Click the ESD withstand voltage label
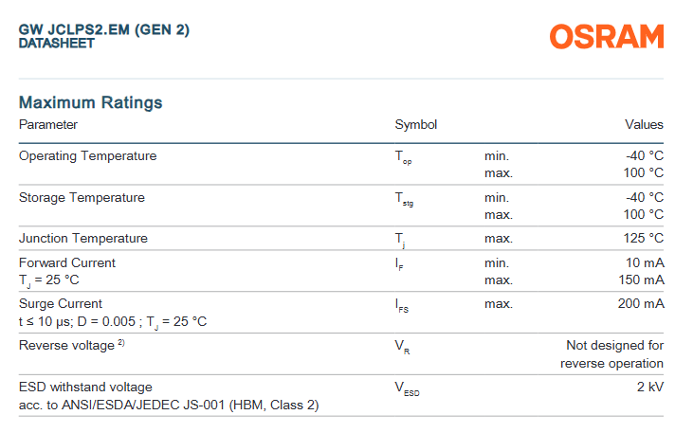675x433 pixels. point(85,388)
